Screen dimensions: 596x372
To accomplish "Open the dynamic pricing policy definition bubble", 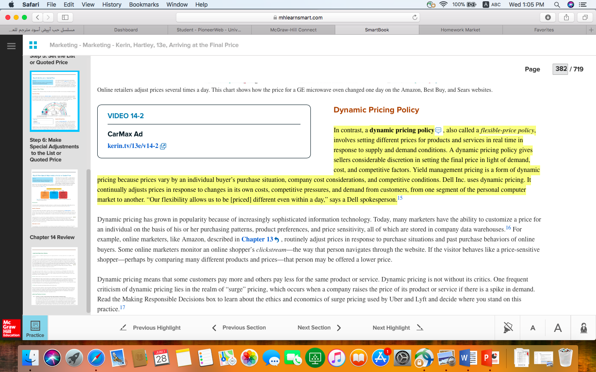I will click(438, 130).
